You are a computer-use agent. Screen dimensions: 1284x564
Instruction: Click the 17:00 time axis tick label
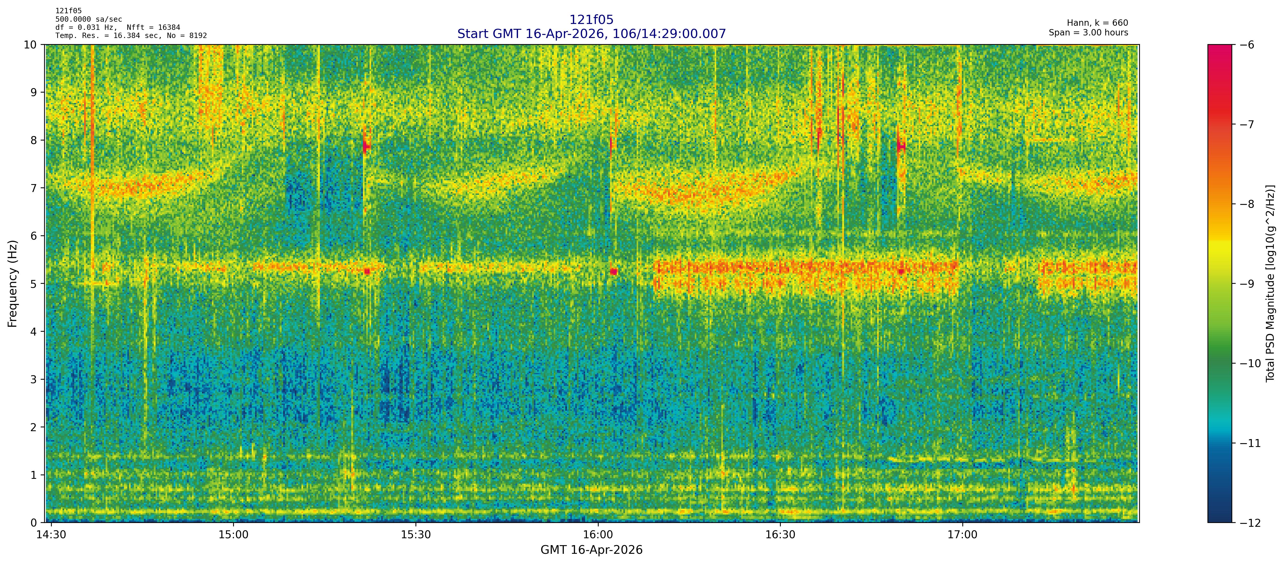(962, 535)
